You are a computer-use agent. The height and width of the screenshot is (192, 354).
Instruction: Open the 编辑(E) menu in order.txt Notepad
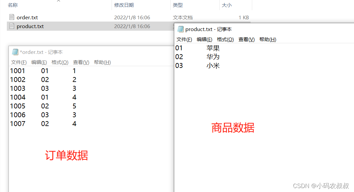(39, 62)
